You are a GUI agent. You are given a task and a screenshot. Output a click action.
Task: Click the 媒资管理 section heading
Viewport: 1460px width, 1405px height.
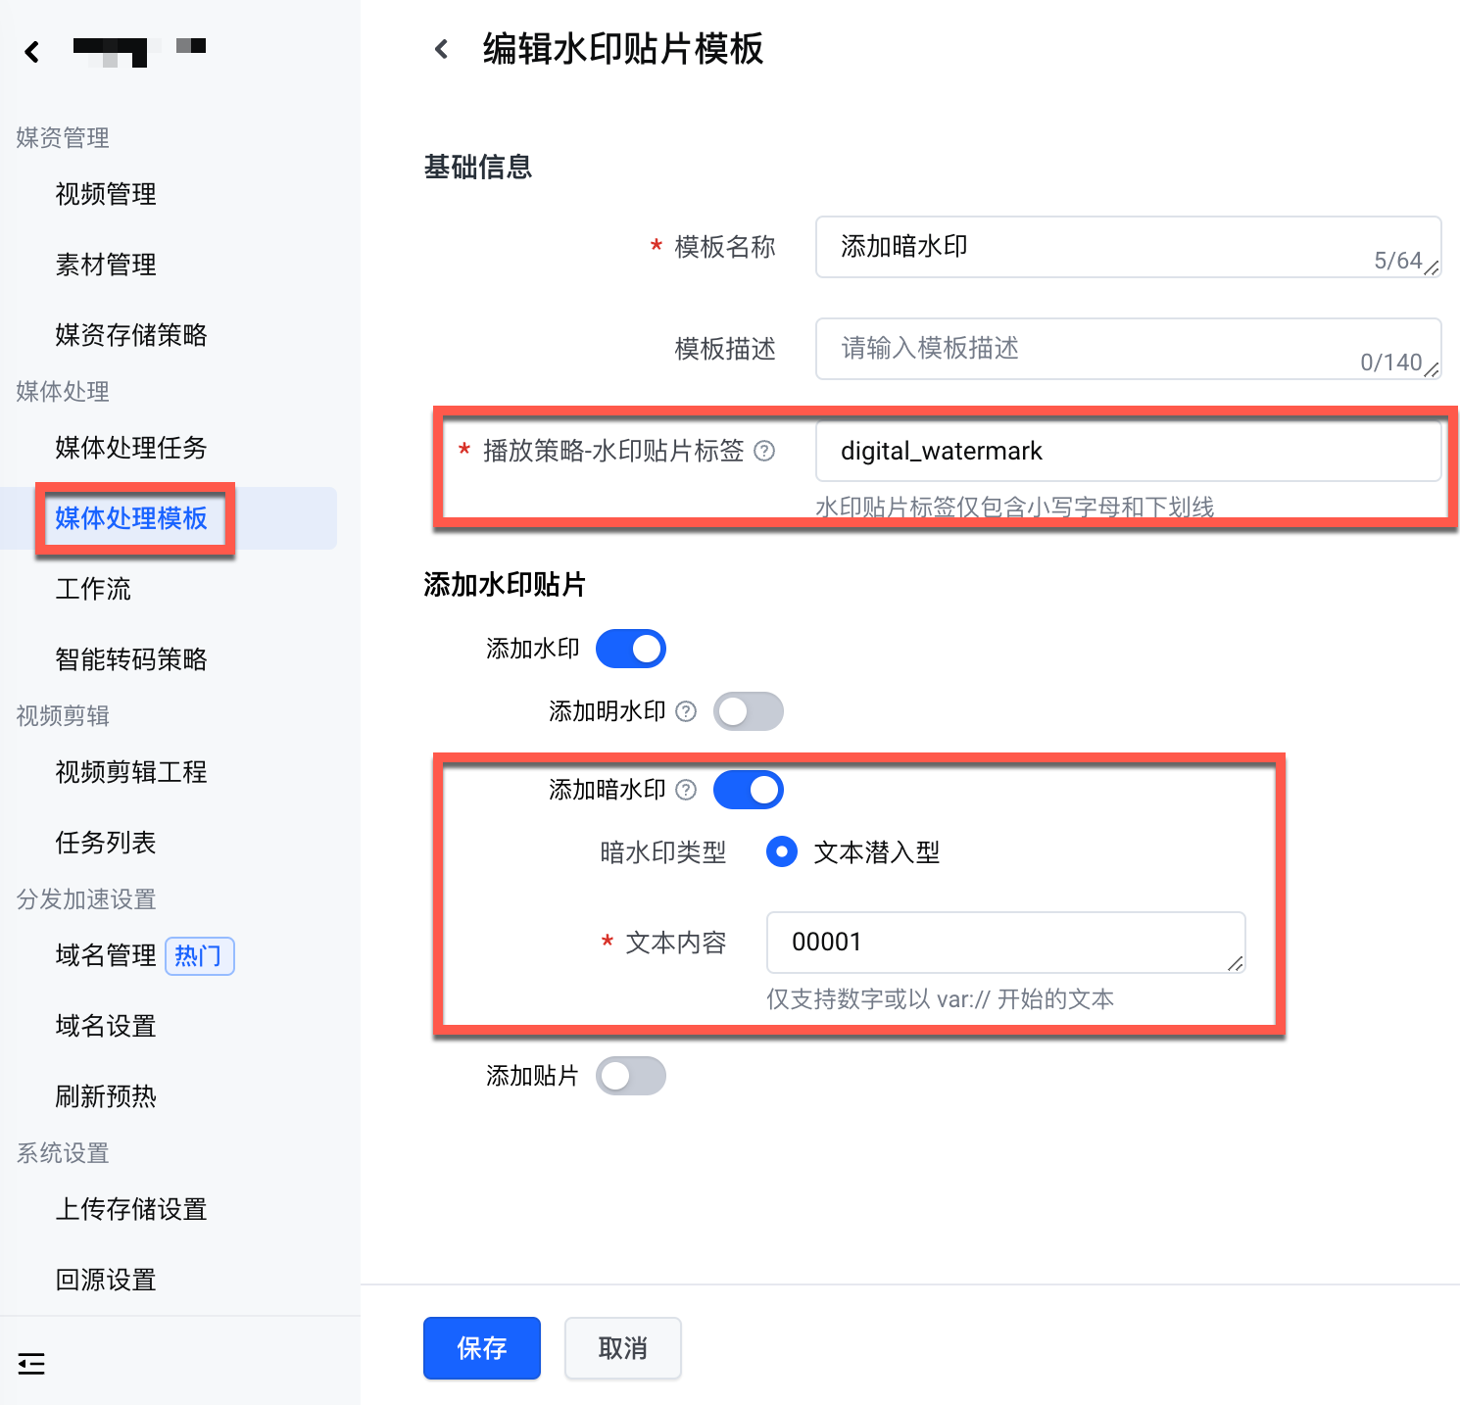[x=63, y=138]
